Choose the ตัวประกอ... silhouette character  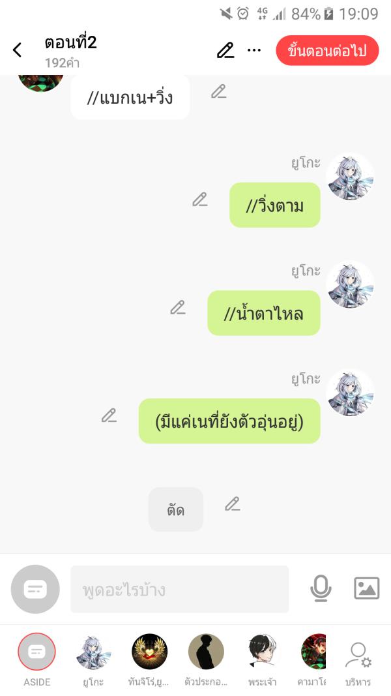click(x=206, y=659)
